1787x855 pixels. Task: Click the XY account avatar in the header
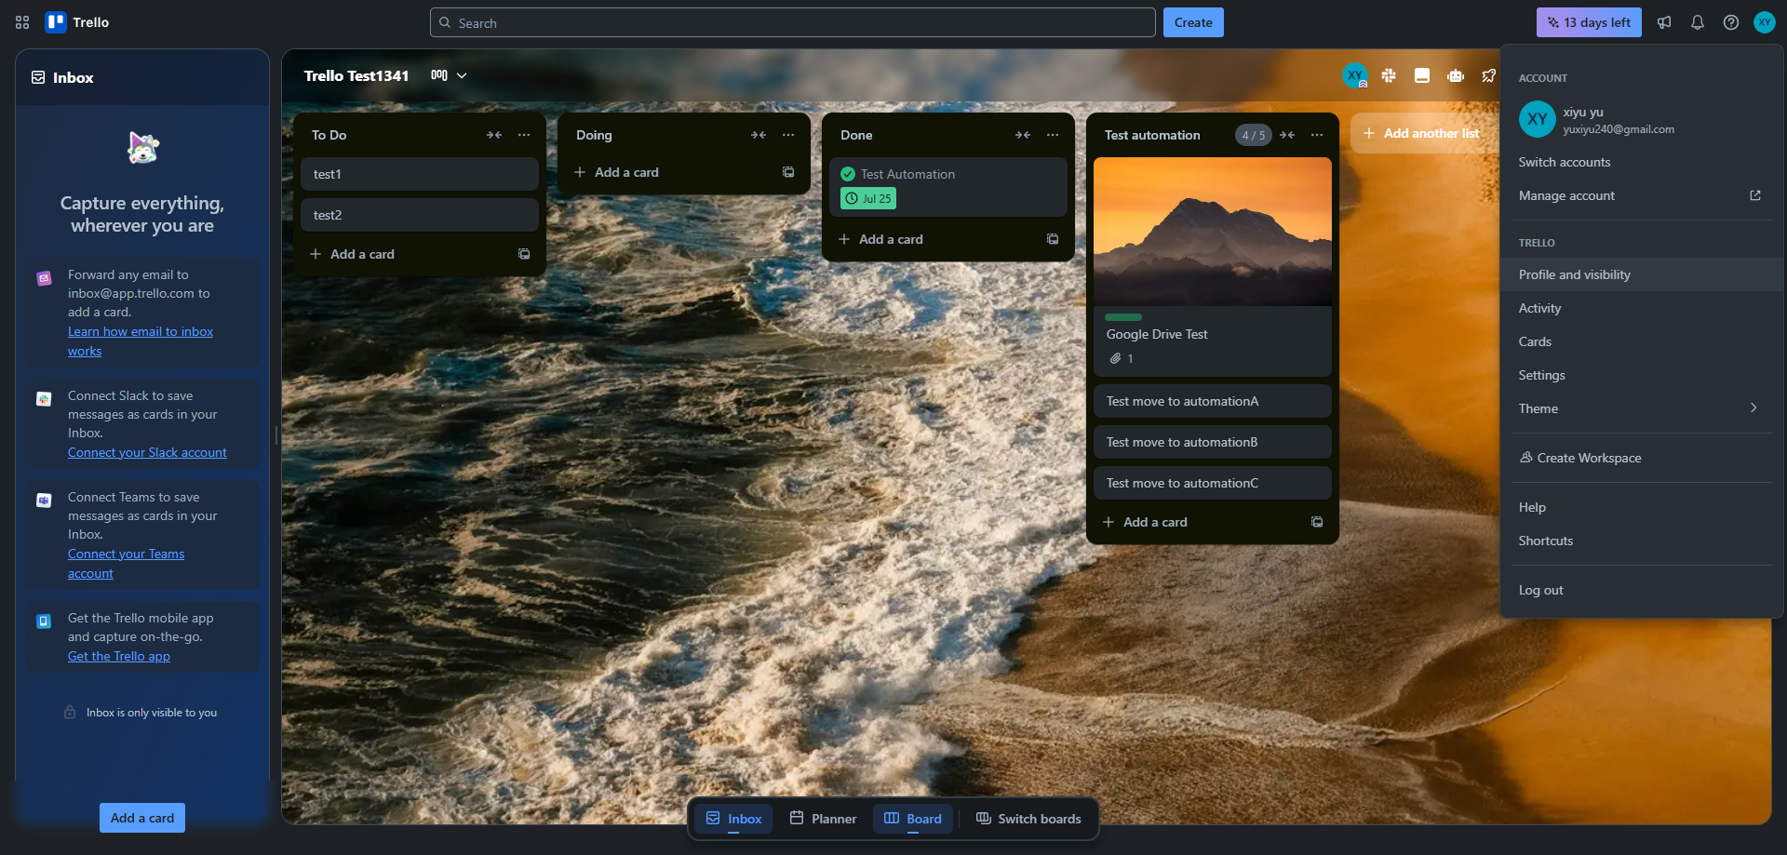[1765, 22]
